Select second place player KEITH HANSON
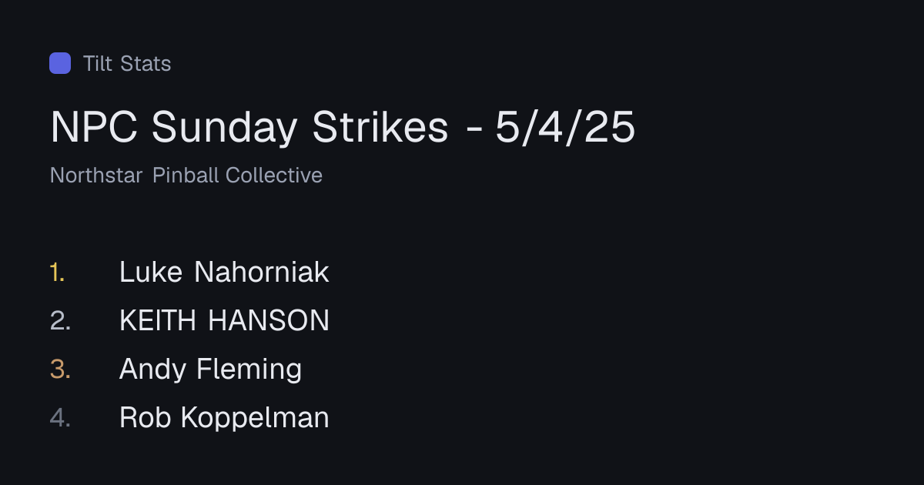 [x=224, y=320]
